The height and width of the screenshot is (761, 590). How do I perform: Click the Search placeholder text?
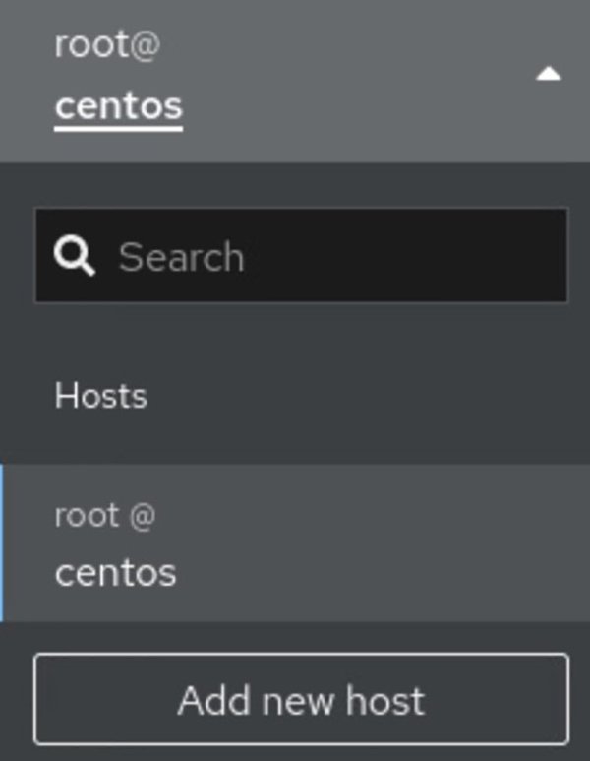pos(181,257)
